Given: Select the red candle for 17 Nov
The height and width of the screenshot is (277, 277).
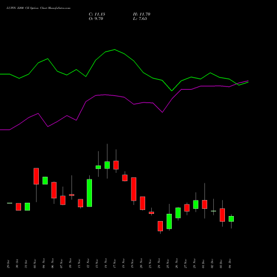Looking at the screenshot, I should 116,165.
